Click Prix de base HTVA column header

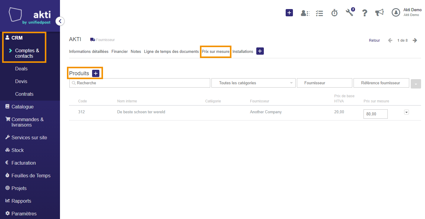point(344,98)
